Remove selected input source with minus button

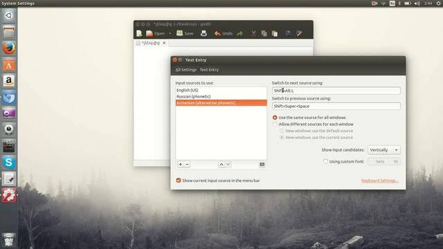coord(187,165)
